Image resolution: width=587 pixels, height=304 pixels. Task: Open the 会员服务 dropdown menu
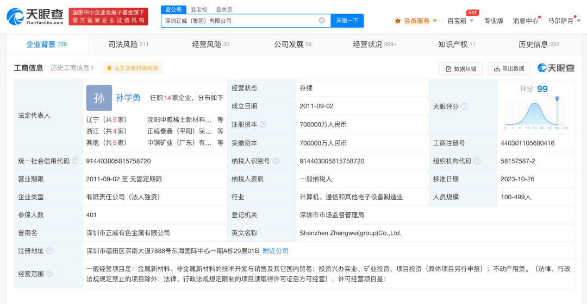click(416, 21)
